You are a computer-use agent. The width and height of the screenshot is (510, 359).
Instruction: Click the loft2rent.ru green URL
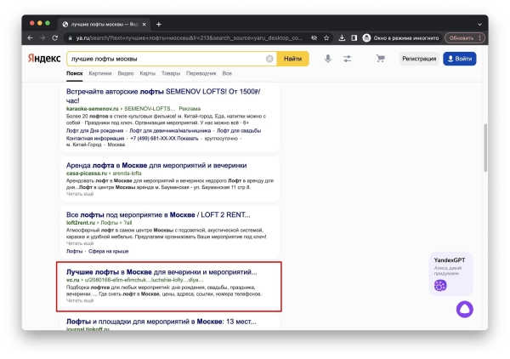pyautogui.click(x=81, y=223)
